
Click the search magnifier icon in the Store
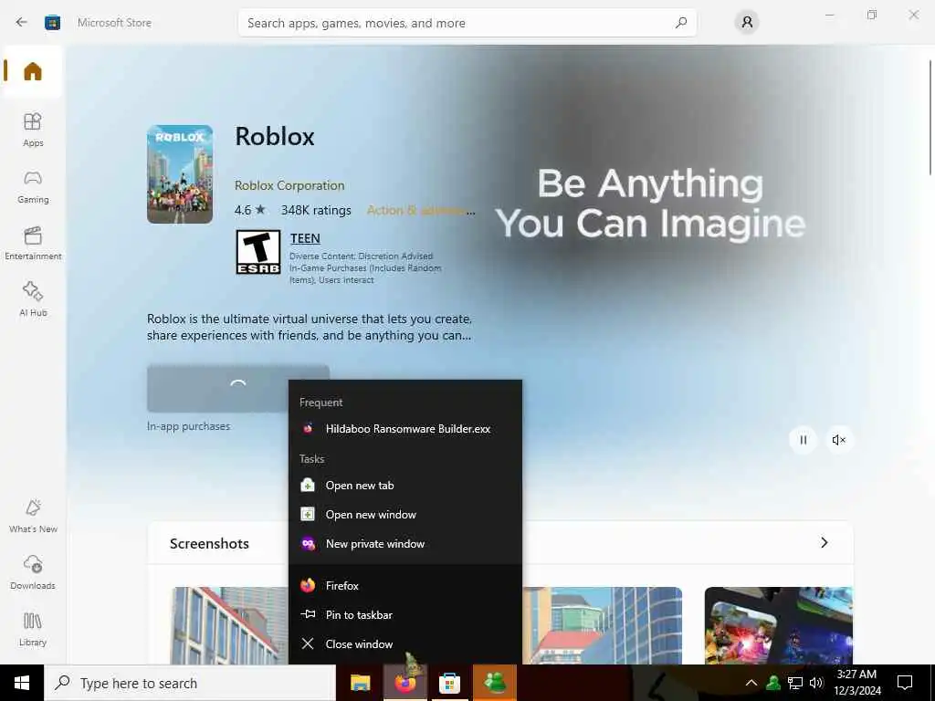[681, 23]
